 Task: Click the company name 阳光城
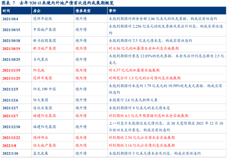pyautogui.click(x=39, y=70)
